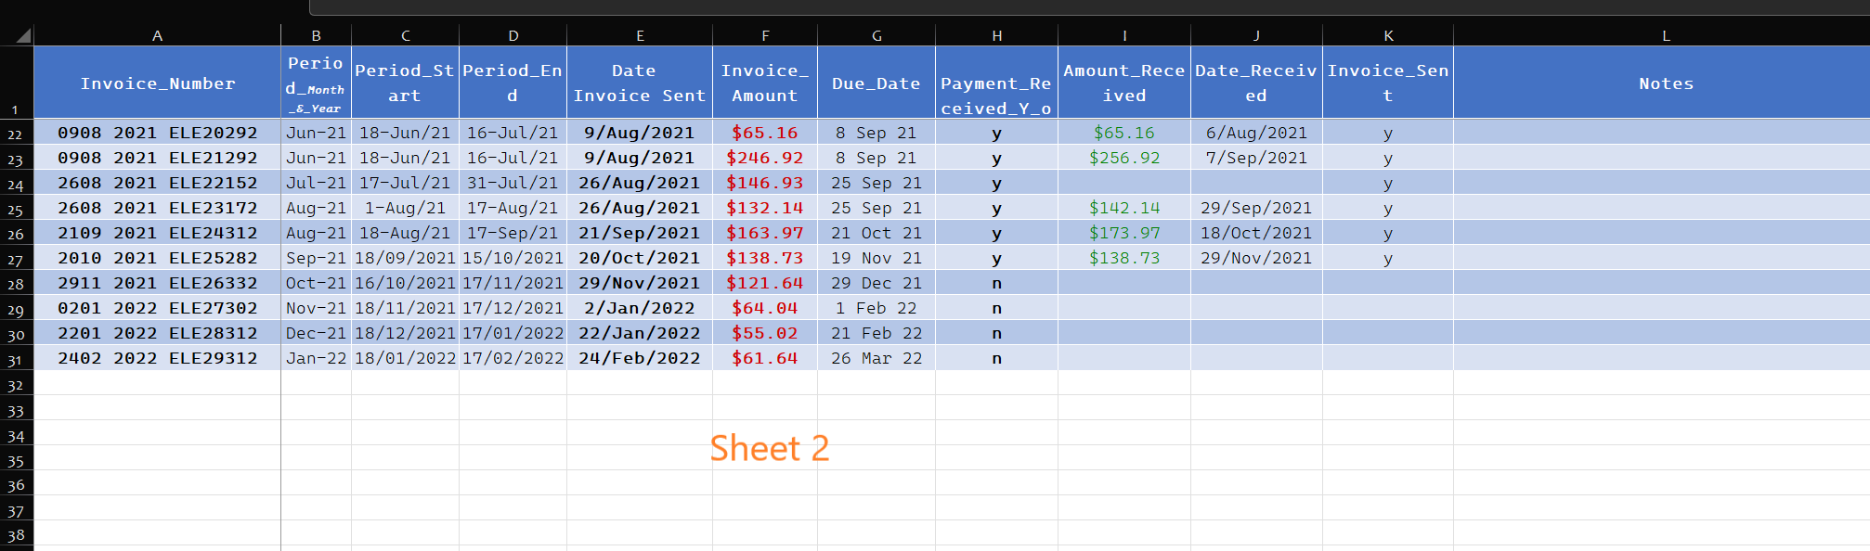Click the Period_Start header cell
Image resolution: width=1870 pixels, height=551 pixels.
(405, 83)
